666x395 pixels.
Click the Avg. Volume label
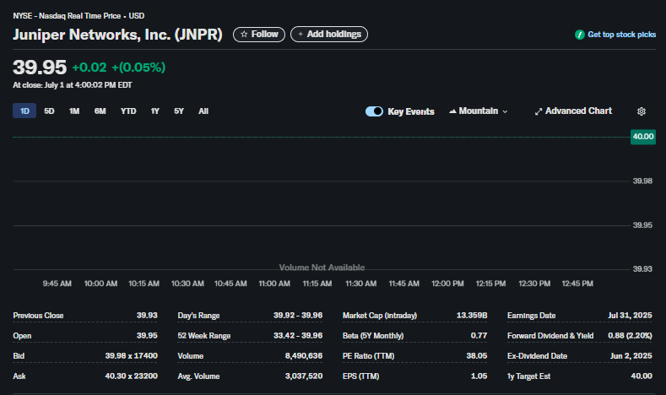198,376
